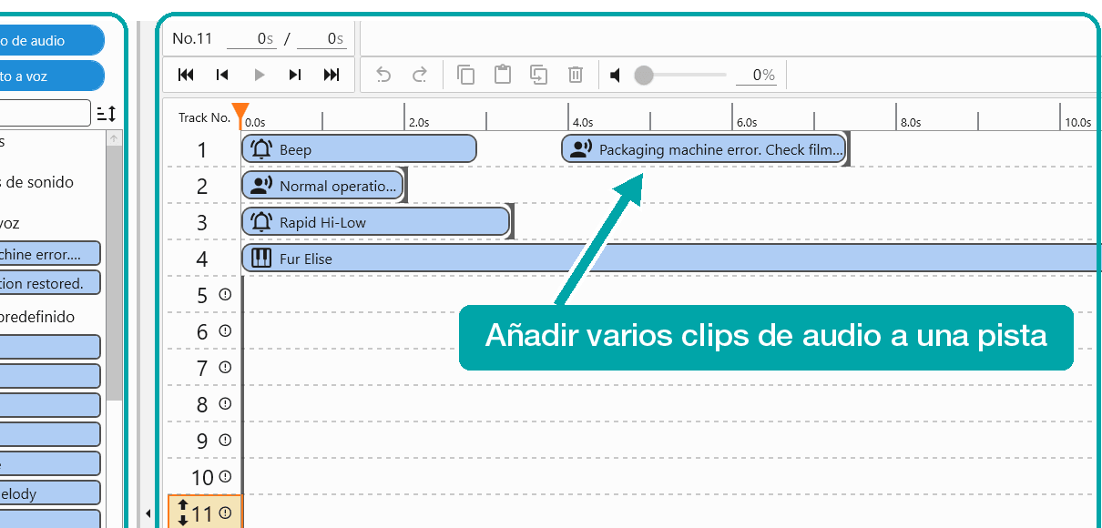
Task: Select the Packaging machine error clip
Action: (704, 149)
